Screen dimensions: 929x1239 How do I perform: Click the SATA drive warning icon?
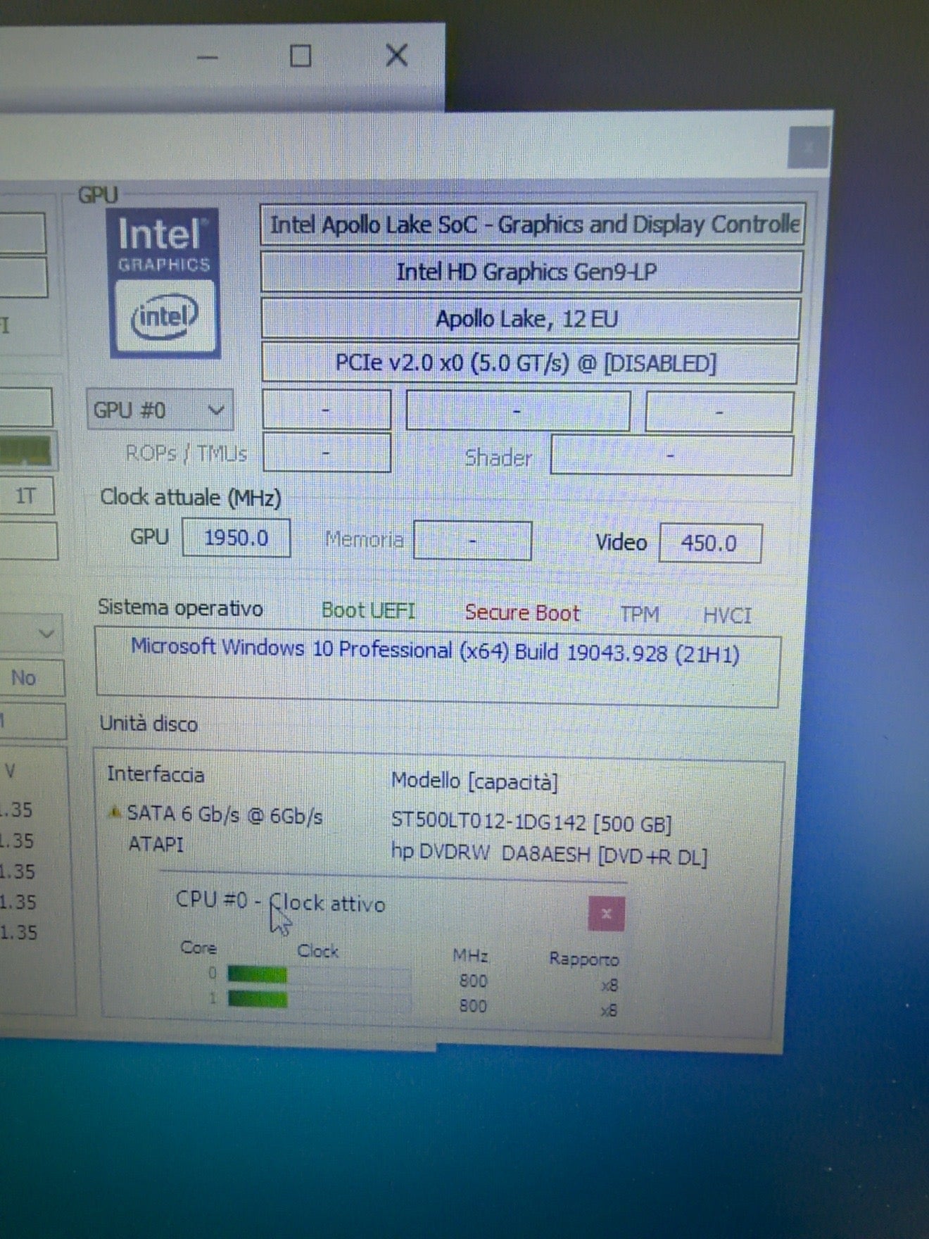(x=114, y=813)
